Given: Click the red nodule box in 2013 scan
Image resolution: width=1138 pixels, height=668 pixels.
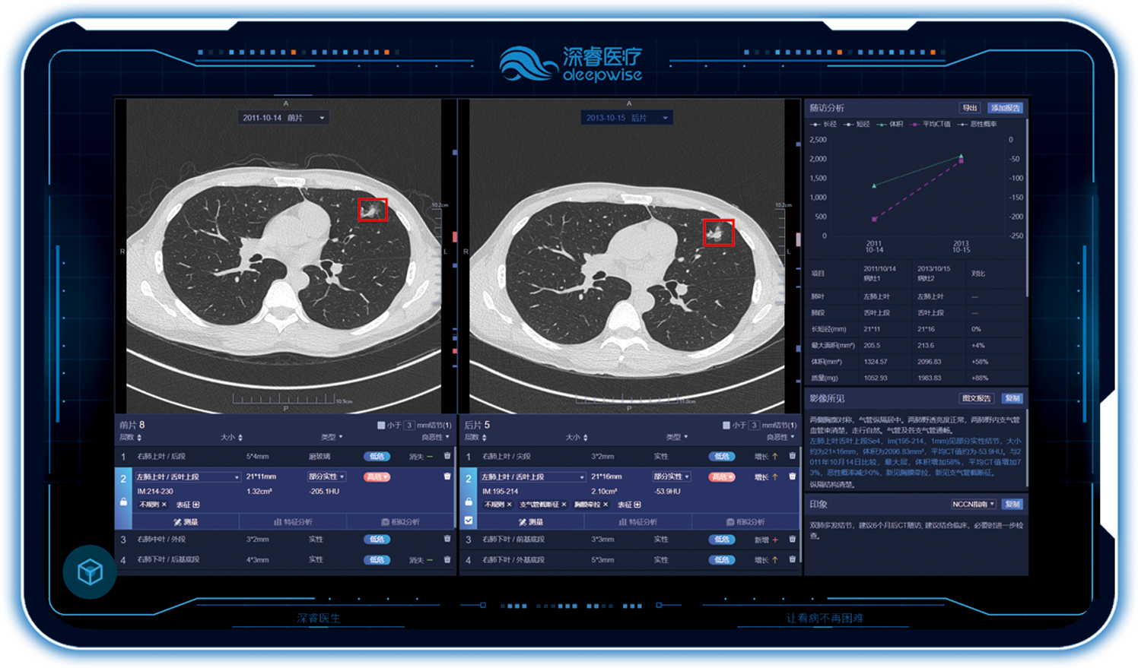Looking at the screenshot, I should (719, 232).
